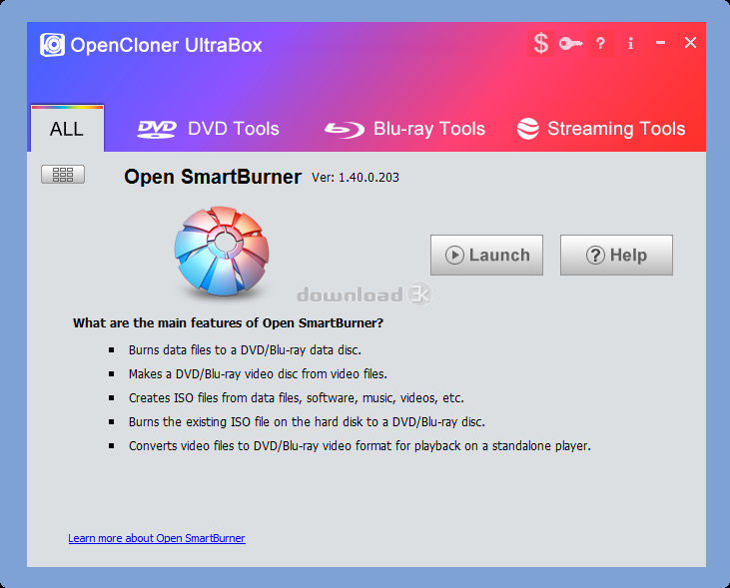This screenshot has width=730, height=588.
Task: Click 'Makes a DVD/Blu-ray video disc' line
Action: pyautogui.click(x=258, y=373)
